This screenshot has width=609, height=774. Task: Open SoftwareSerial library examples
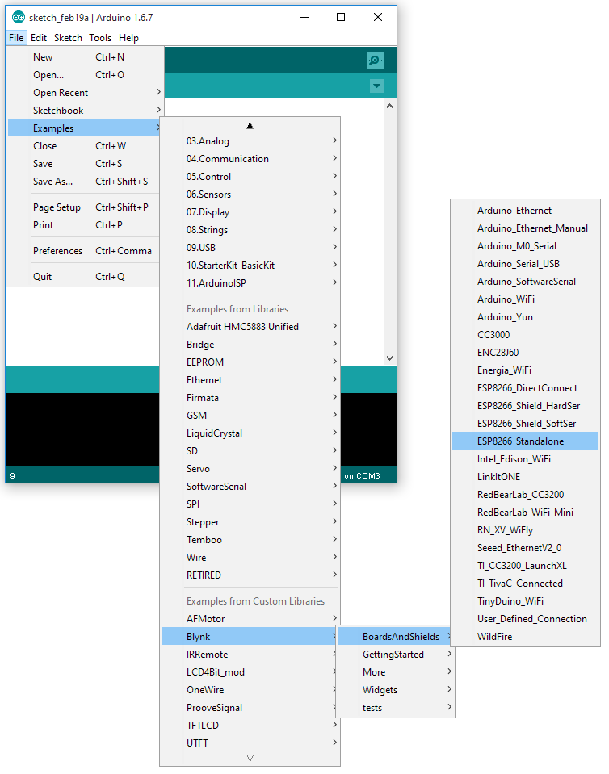coord(250,487)
